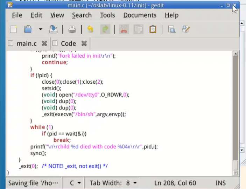Switch to the Code tab
The height and width of the screenshot is (189, 246).
[x=68, y=43]
